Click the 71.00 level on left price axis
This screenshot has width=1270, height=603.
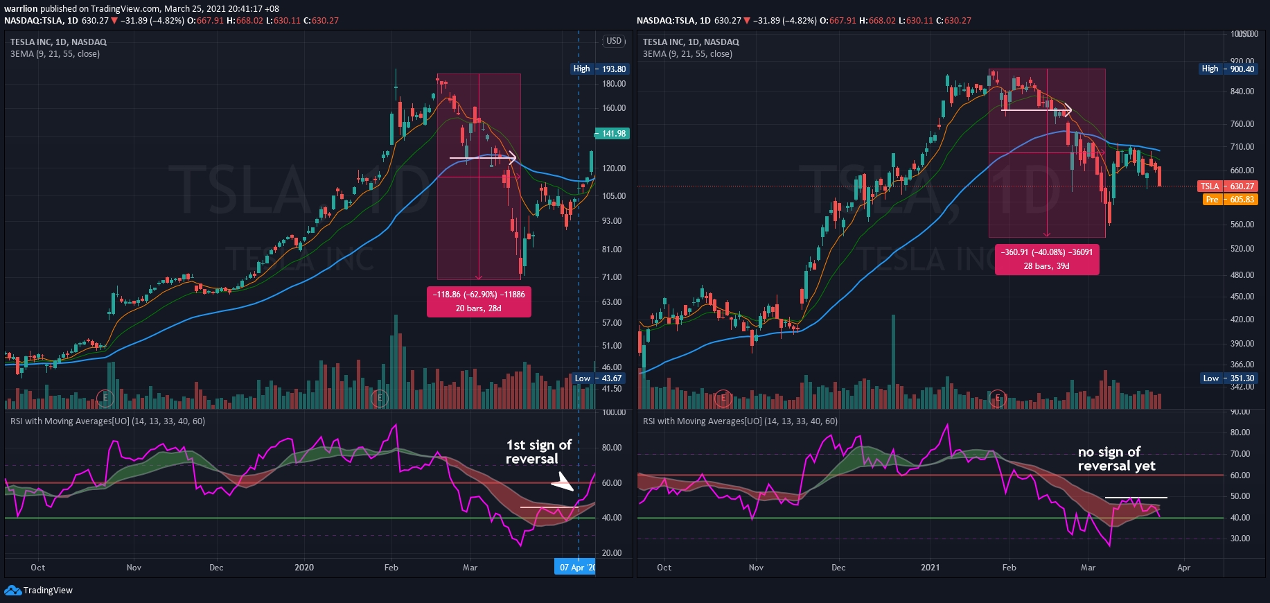(612, 277)
